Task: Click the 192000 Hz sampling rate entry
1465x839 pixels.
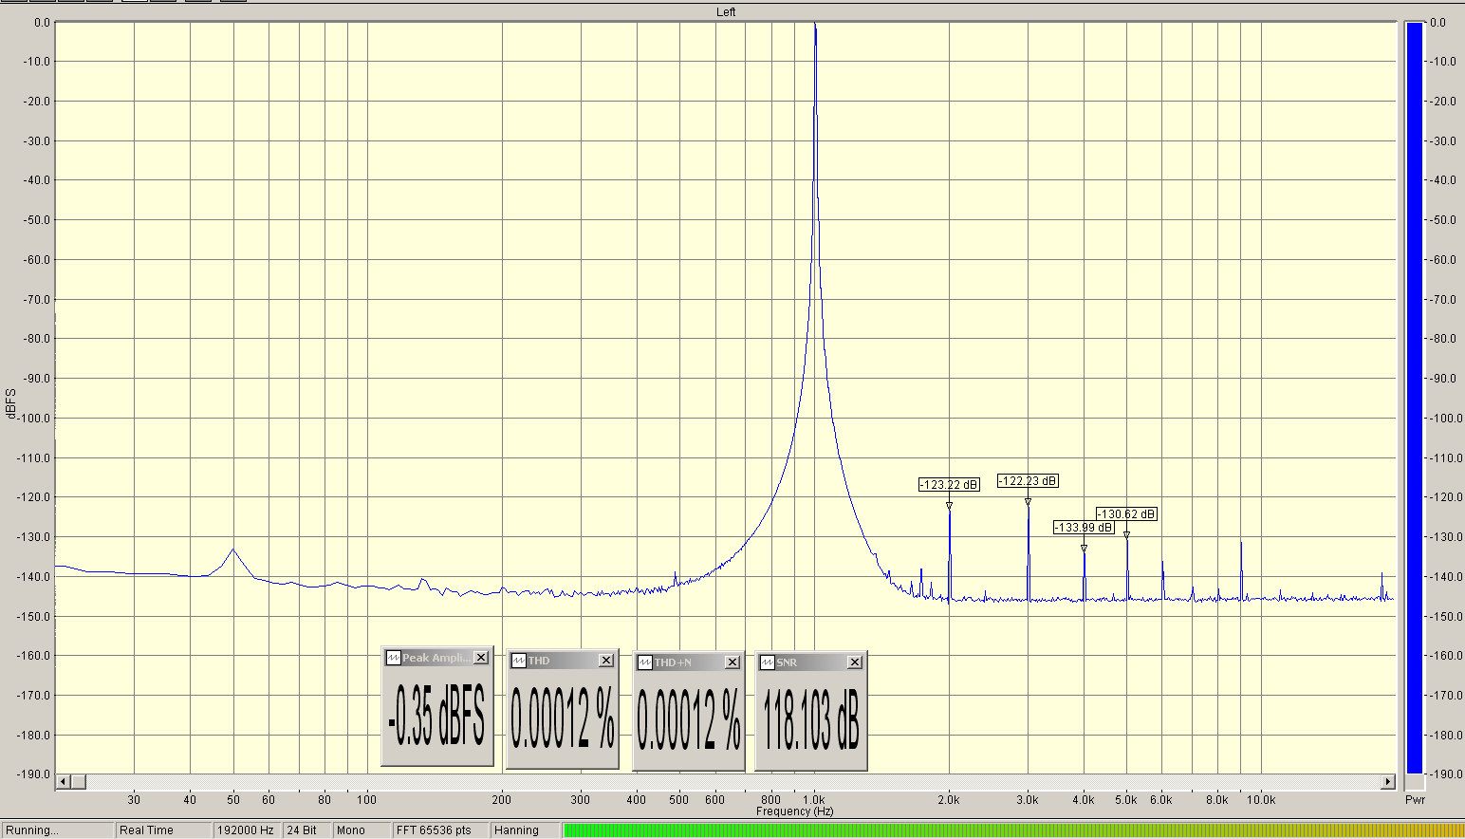Action: [246, 830]
